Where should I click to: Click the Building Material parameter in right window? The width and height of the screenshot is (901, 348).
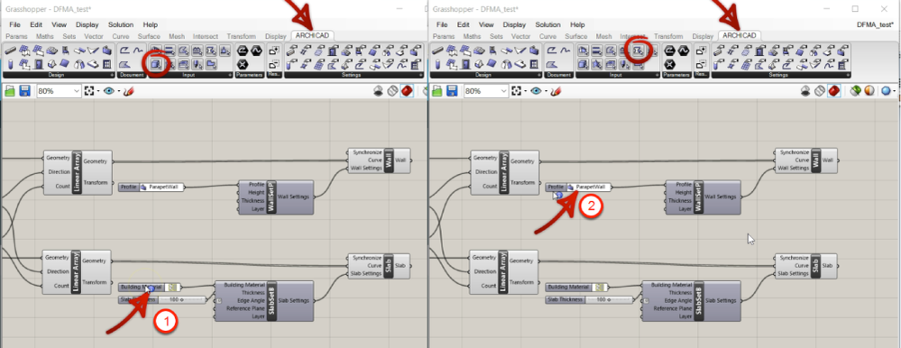[x=576, y=287]
